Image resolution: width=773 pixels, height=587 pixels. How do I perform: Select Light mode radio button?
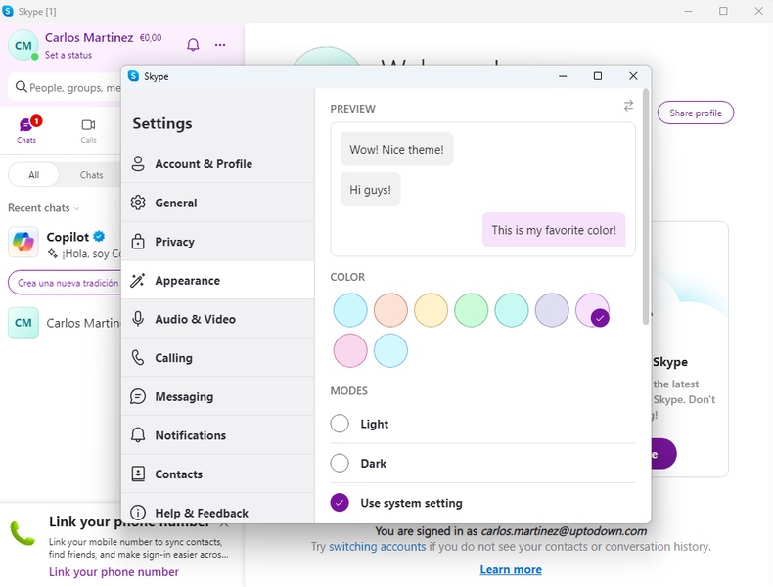[x=340, y=424]
